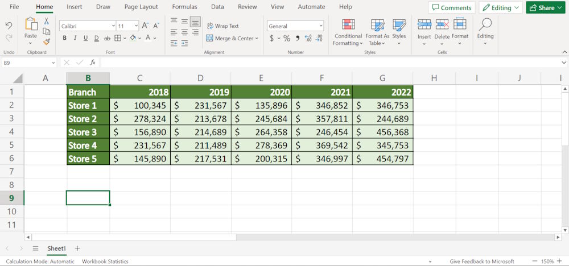The height and width of the screenshot is (266, 569).
Task: Click the Insert Function fx icon
Action: 93,63
